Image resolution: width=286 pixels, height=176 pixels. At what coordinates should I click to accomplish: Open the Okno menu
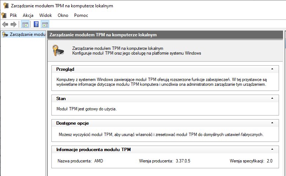pos(63,15)
